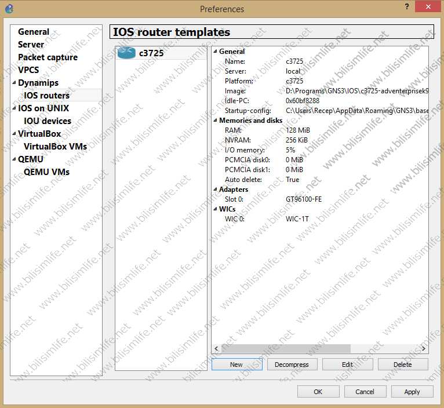Screen dimensions: 444x408
Task: Click the Apply button
Action: tap(412, 392)
